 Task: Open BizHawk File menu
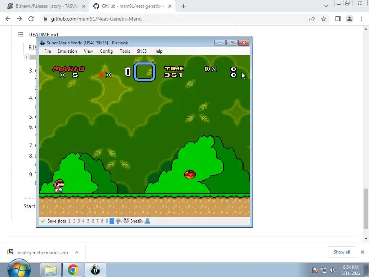pos(47,51)
